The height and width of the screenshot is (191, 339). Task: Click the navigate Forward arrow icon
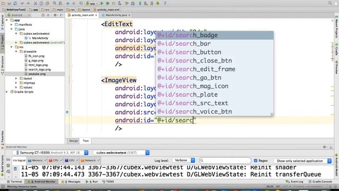(74, 3)
